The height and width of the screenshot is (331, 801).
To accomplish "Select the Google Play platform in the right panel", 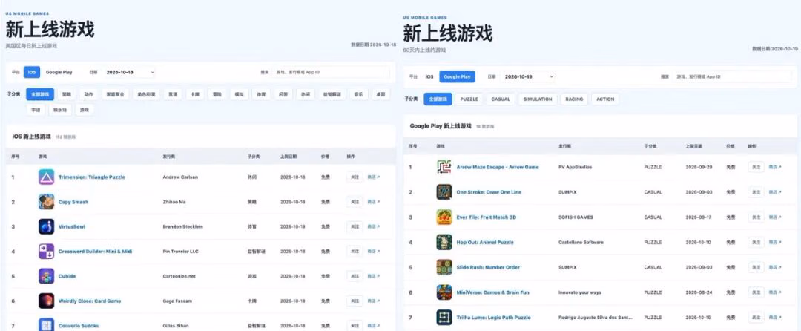I will (457, 76).
